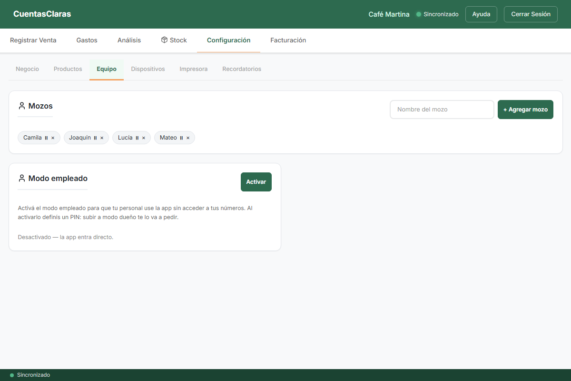Click the box icon beside Stock
Image resolution: width=571 pixels, height=381 pixels.
coord(164,40)
